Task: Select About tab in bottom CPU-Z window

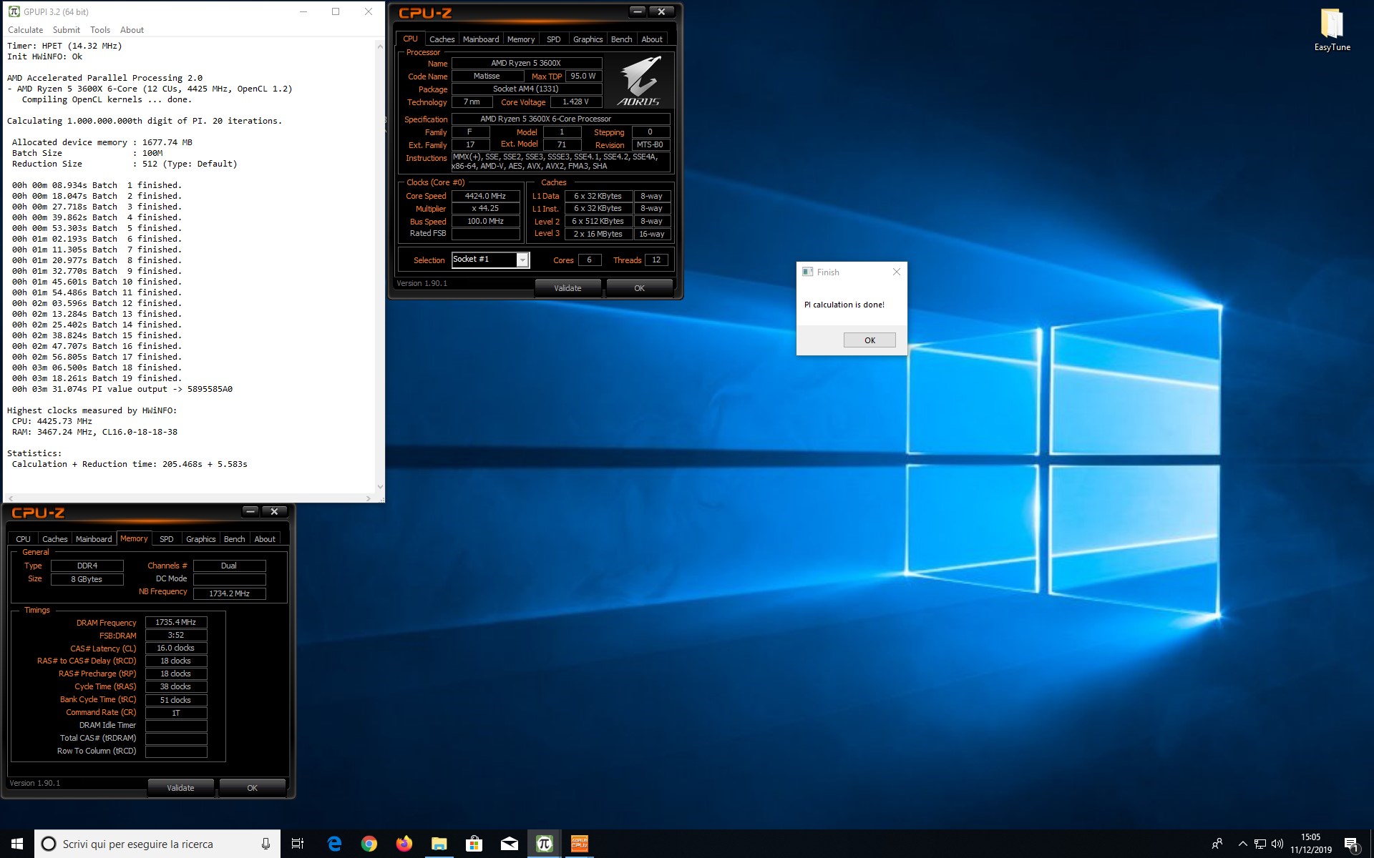Action: point(265,539)
